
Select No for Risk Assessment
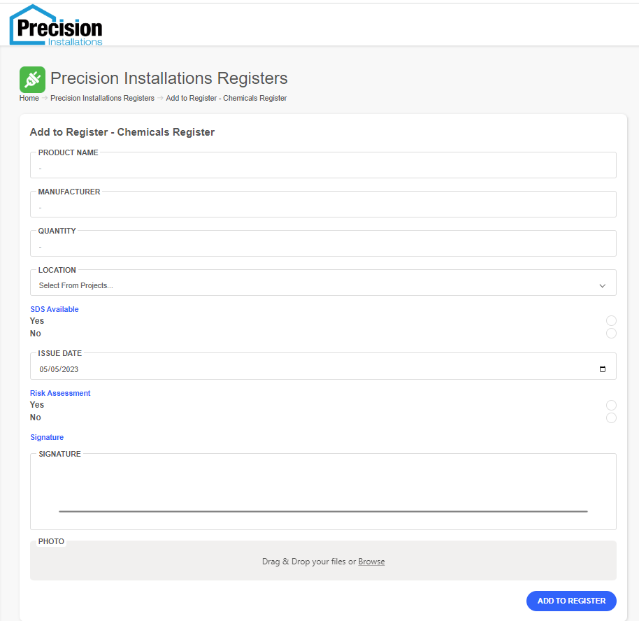point(611,417)
